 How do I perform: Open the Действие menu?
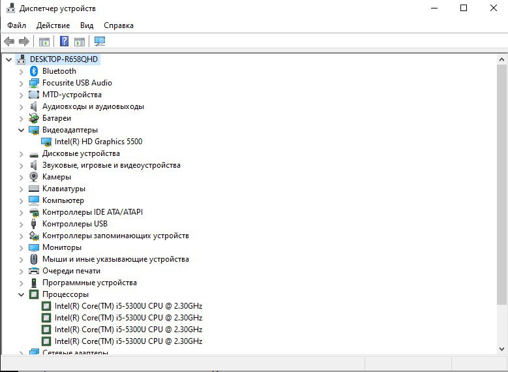click(x=53, y=25)
